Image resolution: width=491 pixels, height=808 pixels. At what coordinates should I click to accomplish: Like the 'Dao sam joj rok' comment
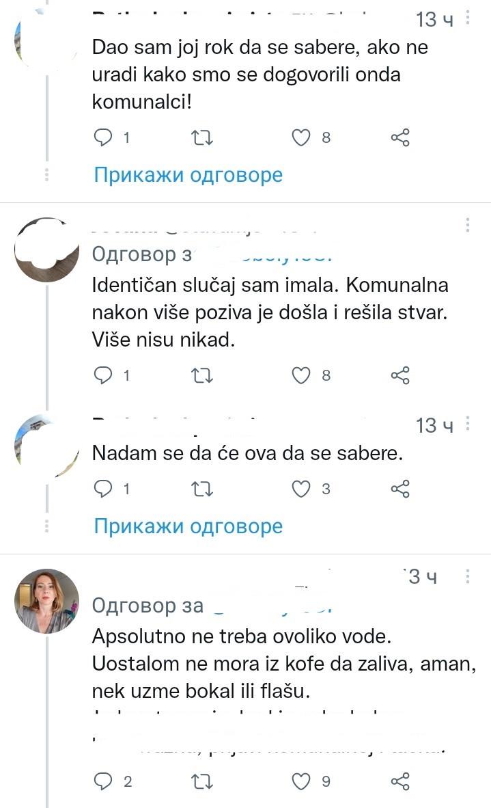click(300, 137)
